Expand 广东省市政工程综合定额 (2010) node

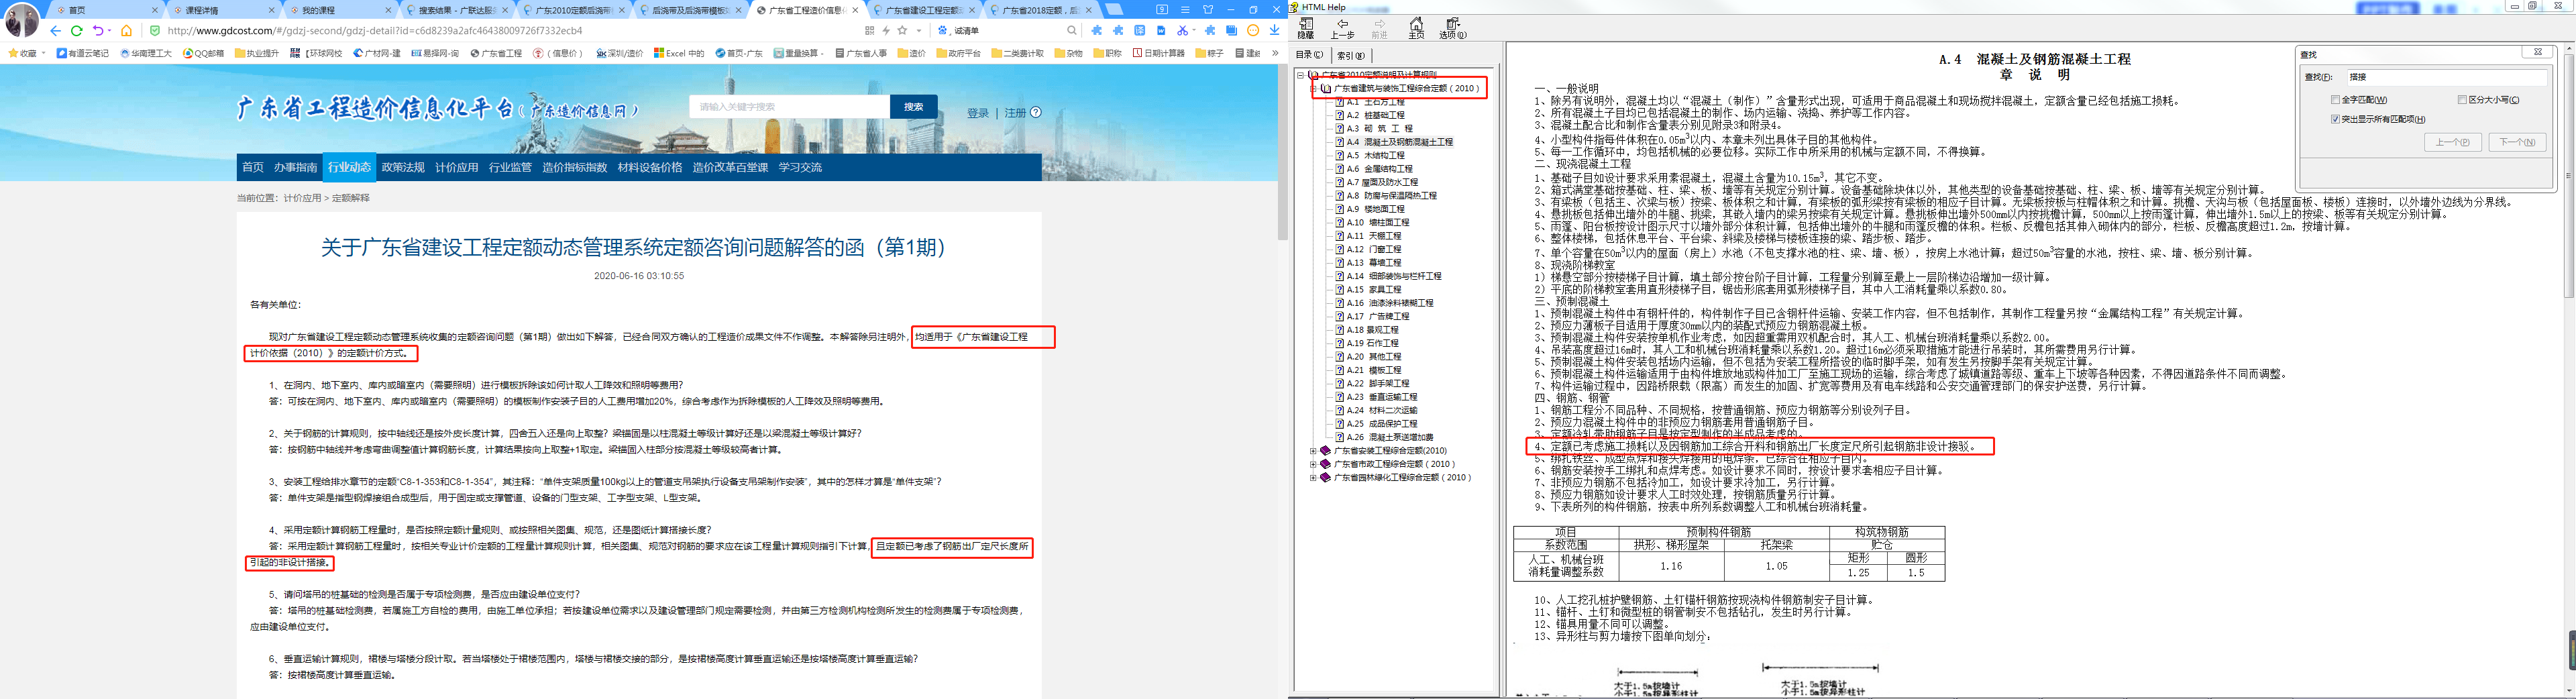pos(1313,464)
